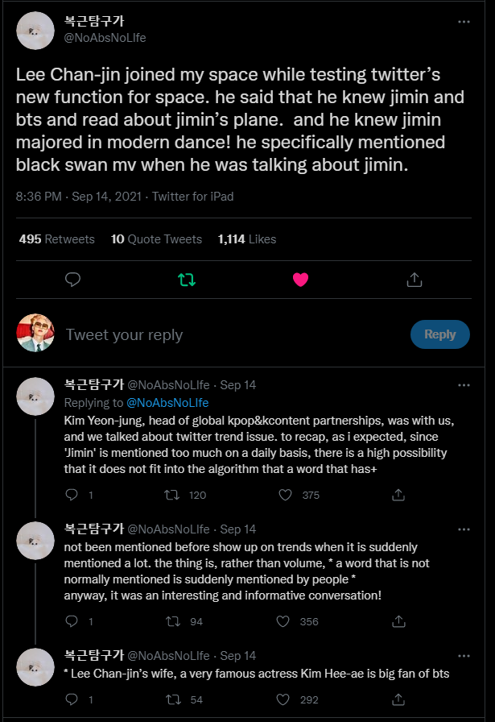Click the @NoAbsNoLIfe replying-to mention link
This screenshot has height=722, width=495.
click(167, 402)
